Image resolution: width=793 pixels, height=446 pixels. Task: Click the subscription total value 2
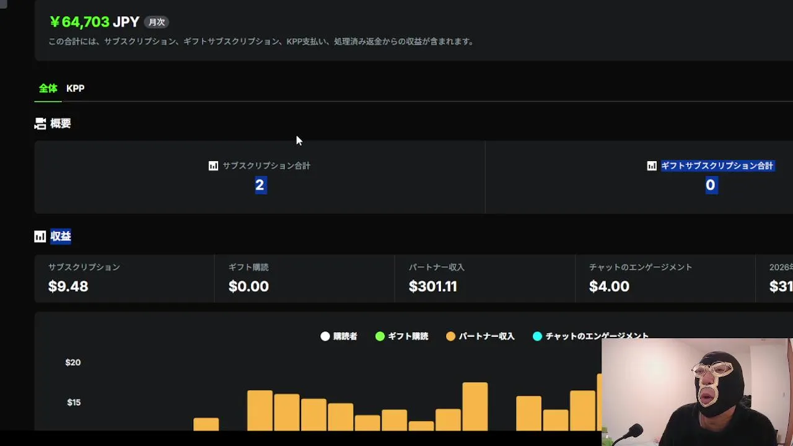coord(260,185)
